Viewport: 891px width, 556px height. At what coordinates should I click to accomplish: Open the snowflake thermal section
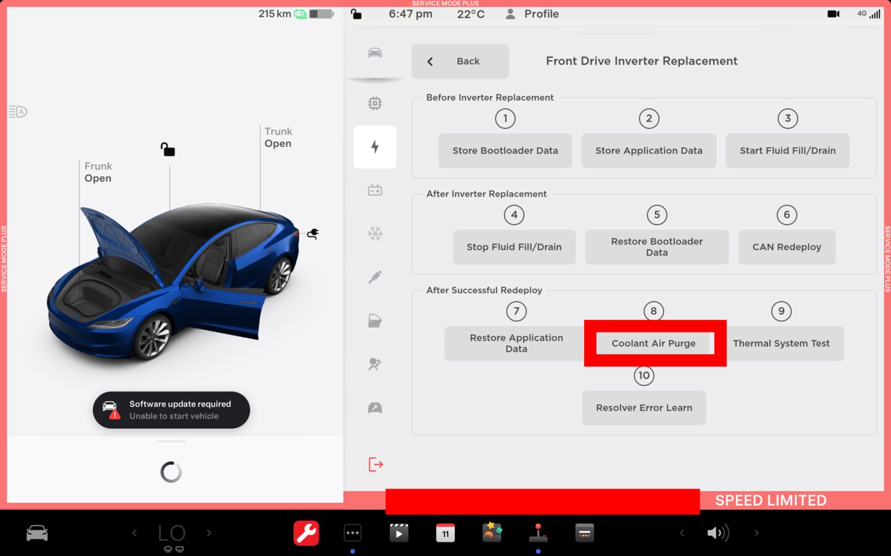tap(374, 234)
